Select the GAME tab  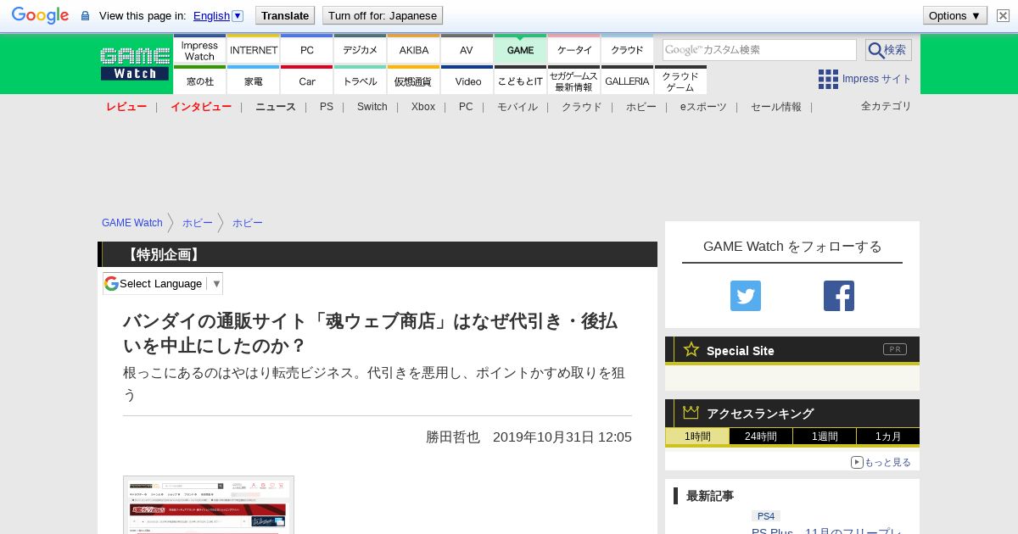[x=520, y=50]
